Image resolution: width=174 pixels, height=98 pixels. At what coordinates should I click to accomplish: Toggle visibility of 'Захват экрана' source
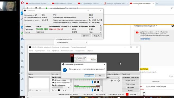(x=53, y=80)
